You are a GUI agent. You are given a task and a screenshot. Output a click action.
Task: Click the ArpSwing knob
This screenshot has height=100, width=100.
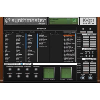coord(36,76)
